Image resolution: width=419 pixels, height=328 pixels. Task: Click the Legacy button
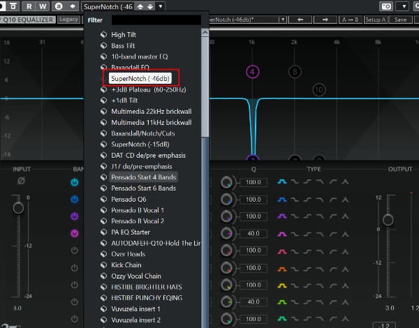(68, 20)
